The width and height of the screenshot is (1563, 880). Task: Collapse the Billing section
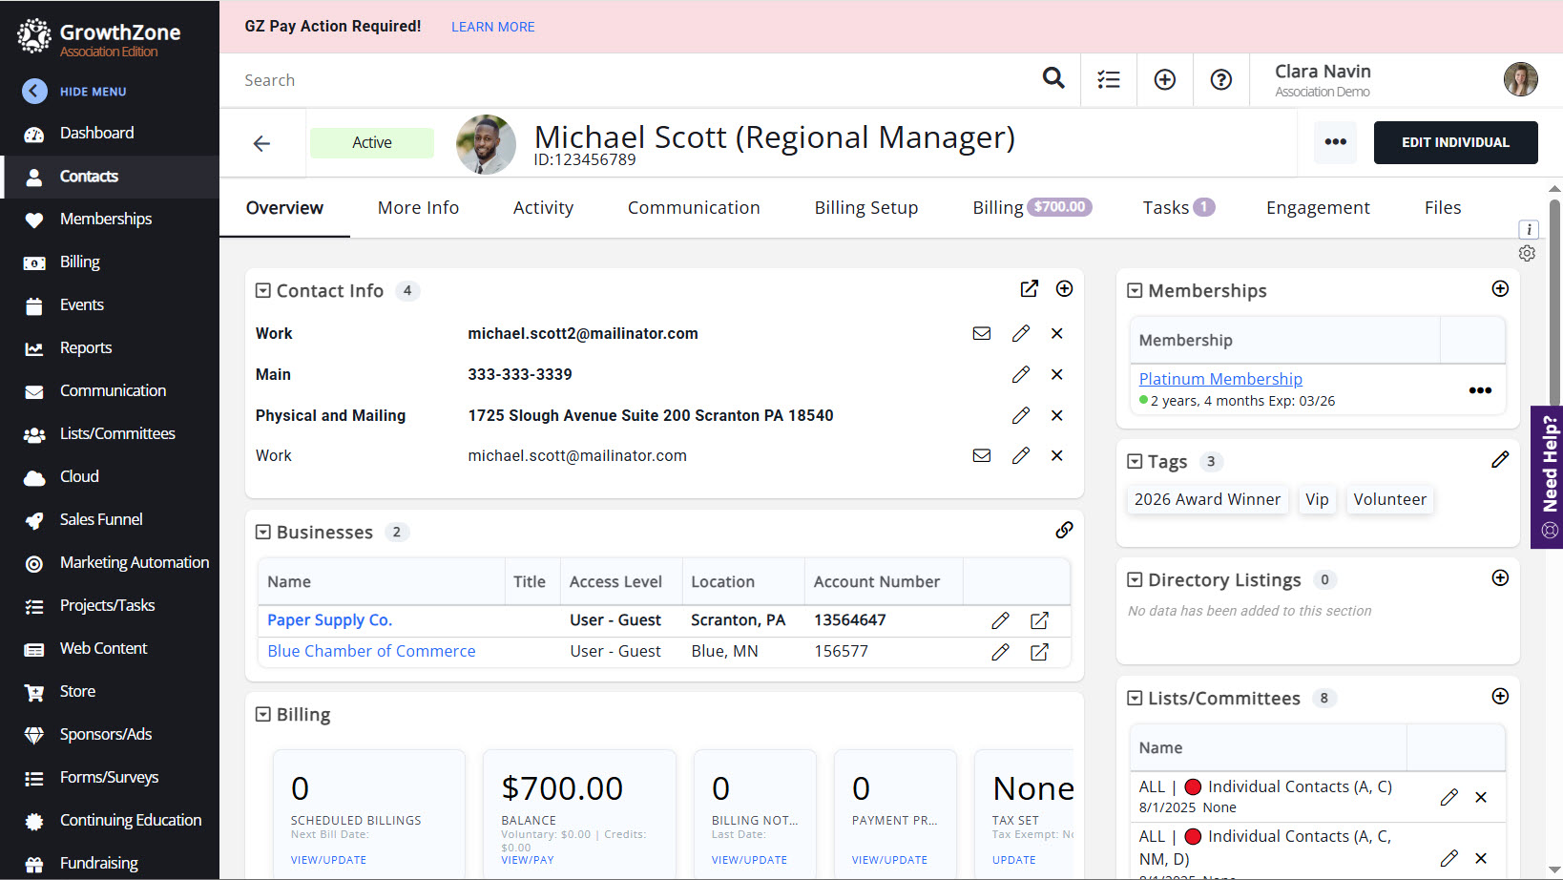coord(263,714)
